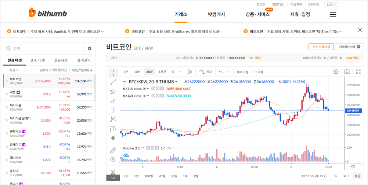Open the price scale settings gear

tap(353, 167)
